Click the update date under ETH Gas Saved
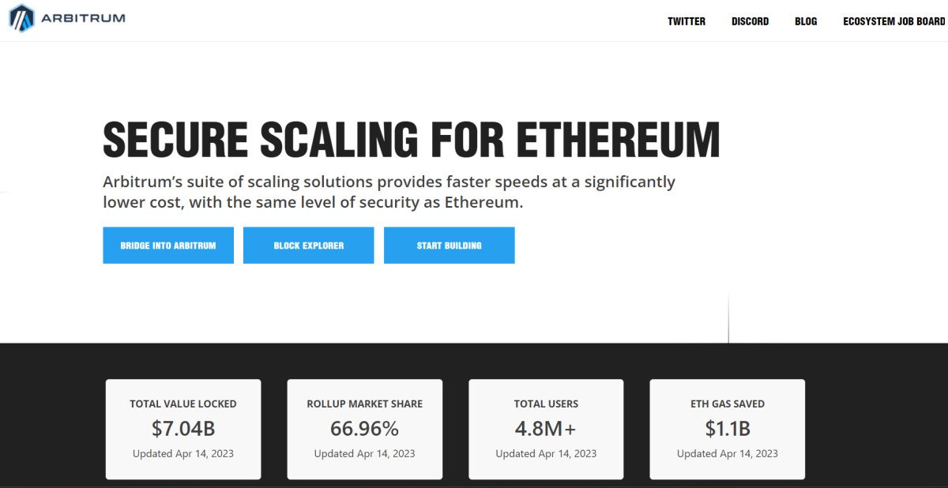This screenshot has width=948, height=488. 728,453
